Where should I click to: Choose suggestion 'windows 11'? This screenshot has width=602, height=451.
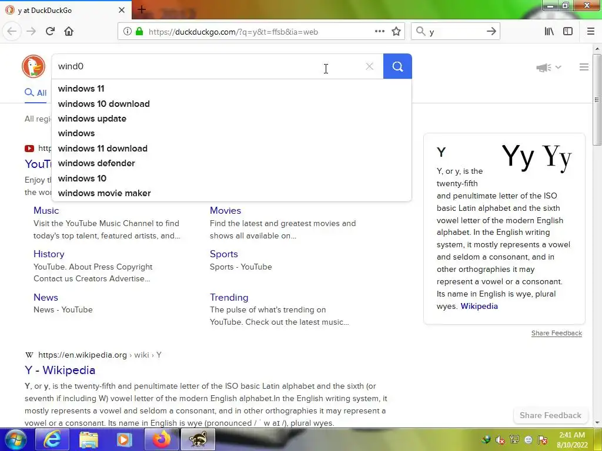[232, 89]
